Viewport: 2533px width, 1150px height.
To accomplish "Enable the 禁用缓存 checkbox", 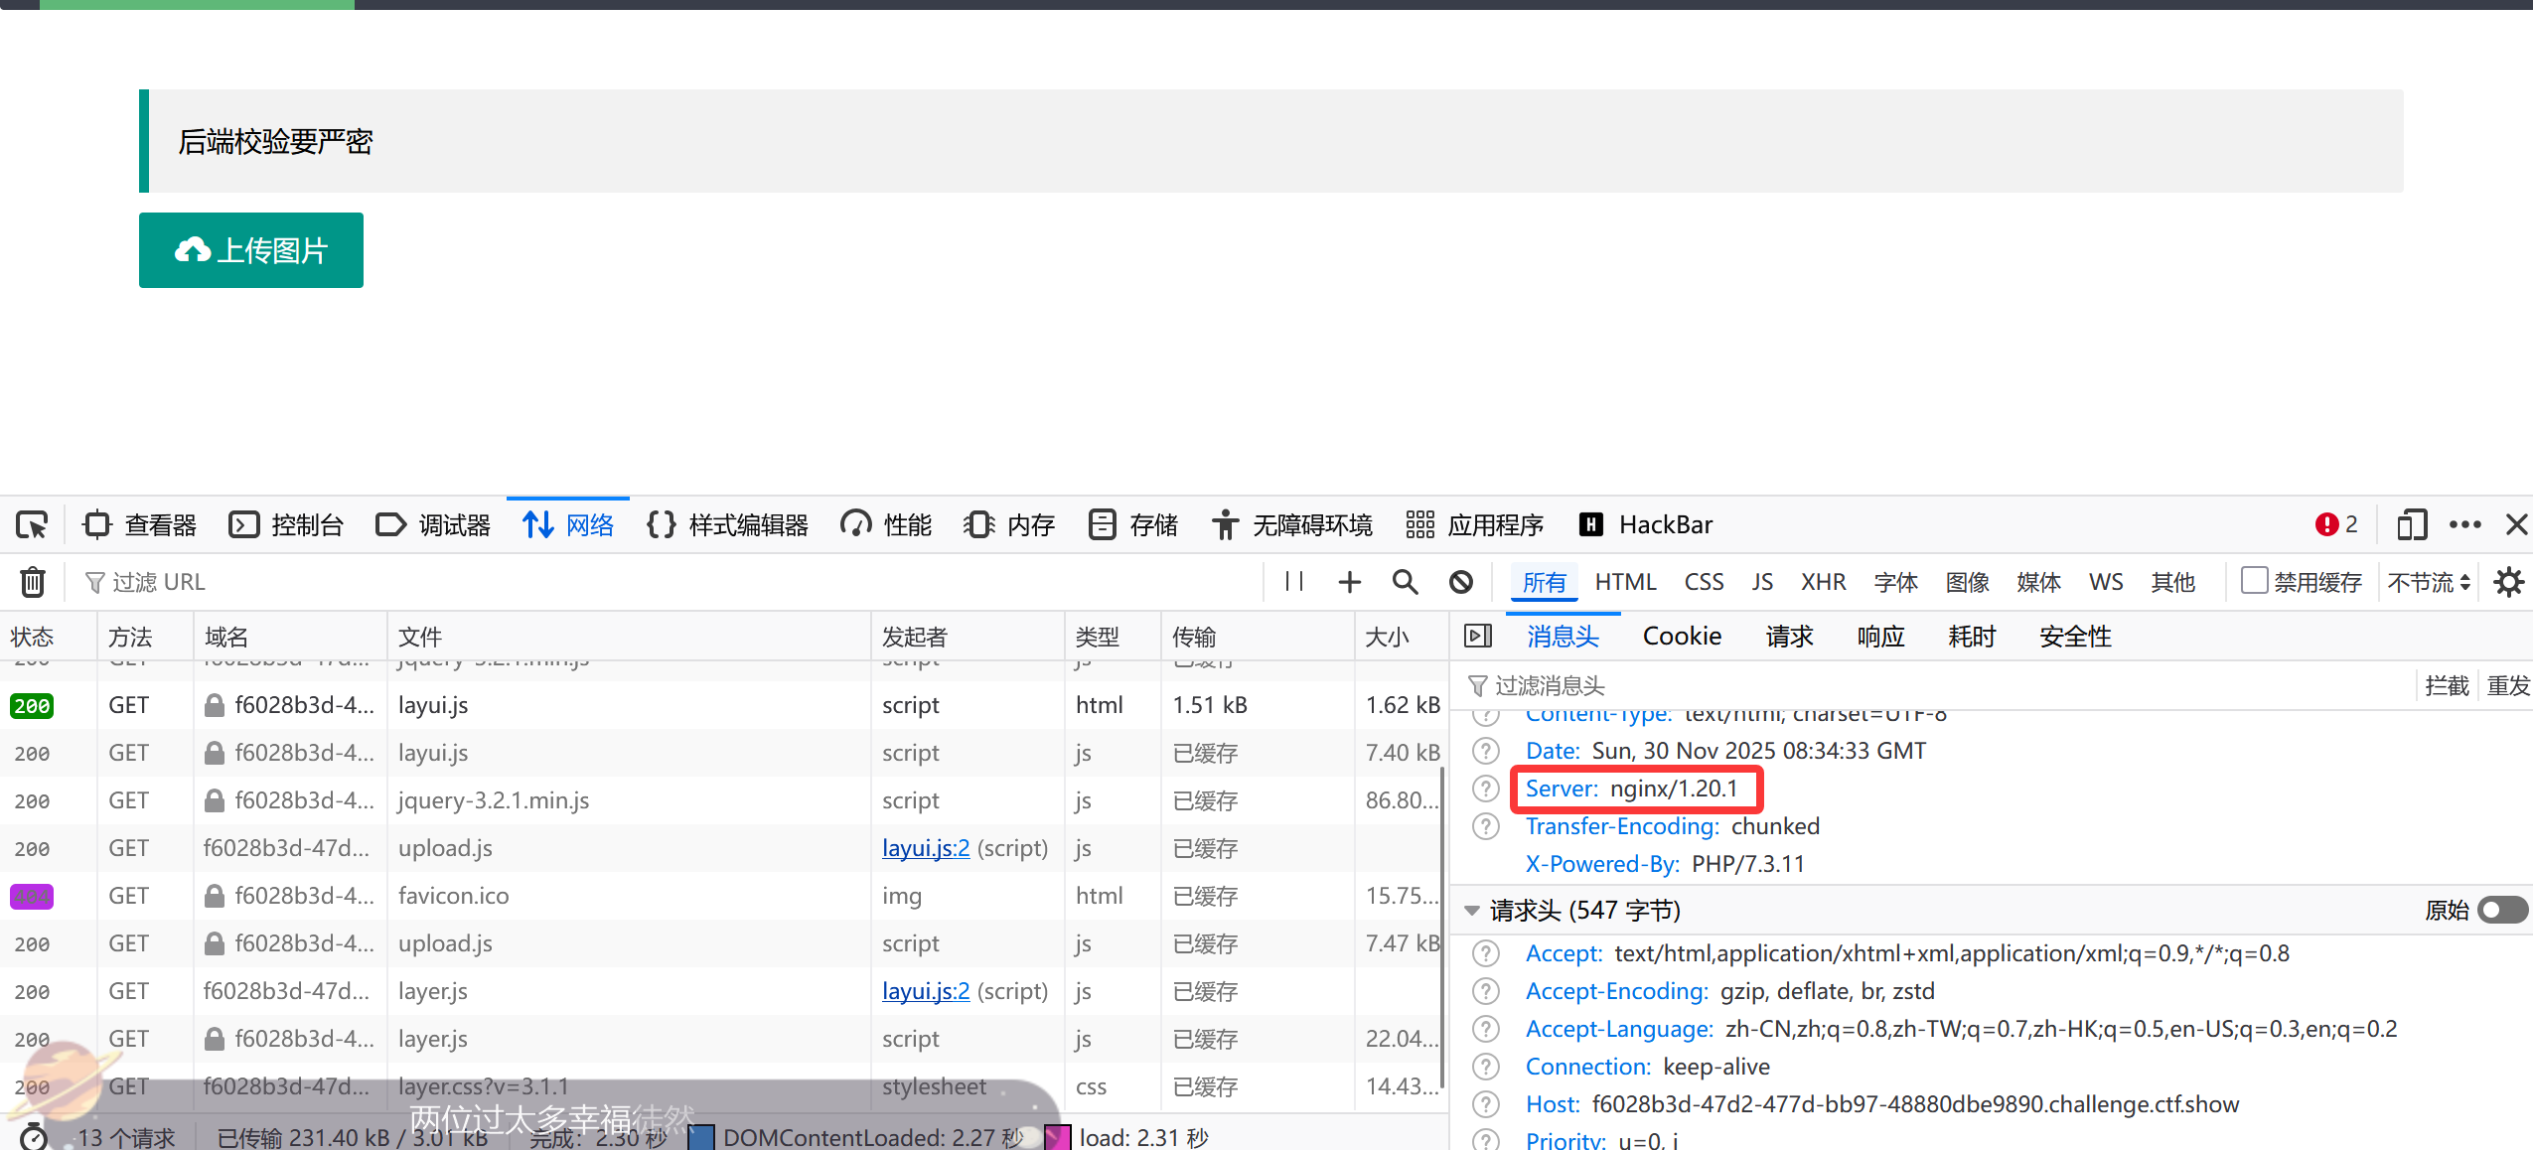I will coord(2255,581).
